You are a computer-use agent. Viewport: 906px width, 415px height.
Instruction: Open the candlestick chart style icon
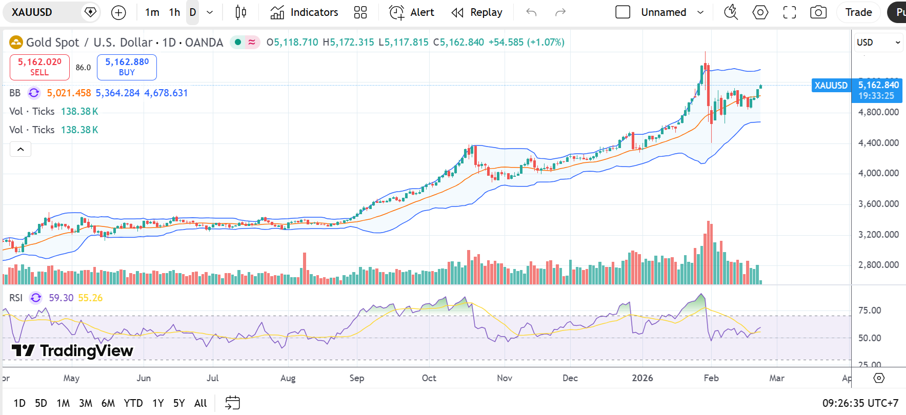[240, 12]
